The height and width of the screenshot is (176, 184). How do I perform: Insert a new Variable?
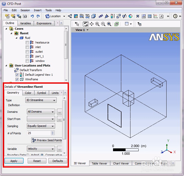pos(138,16)
